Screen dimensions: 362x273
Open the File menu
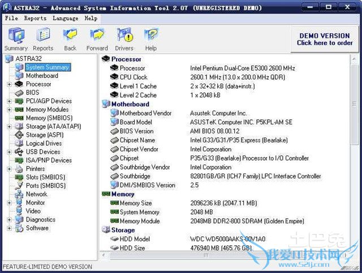pos(11,18)
